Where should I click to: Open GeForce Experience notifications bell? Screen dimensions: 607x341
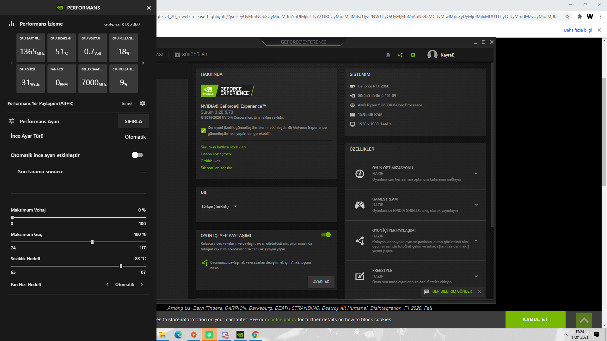coord(388,55)
